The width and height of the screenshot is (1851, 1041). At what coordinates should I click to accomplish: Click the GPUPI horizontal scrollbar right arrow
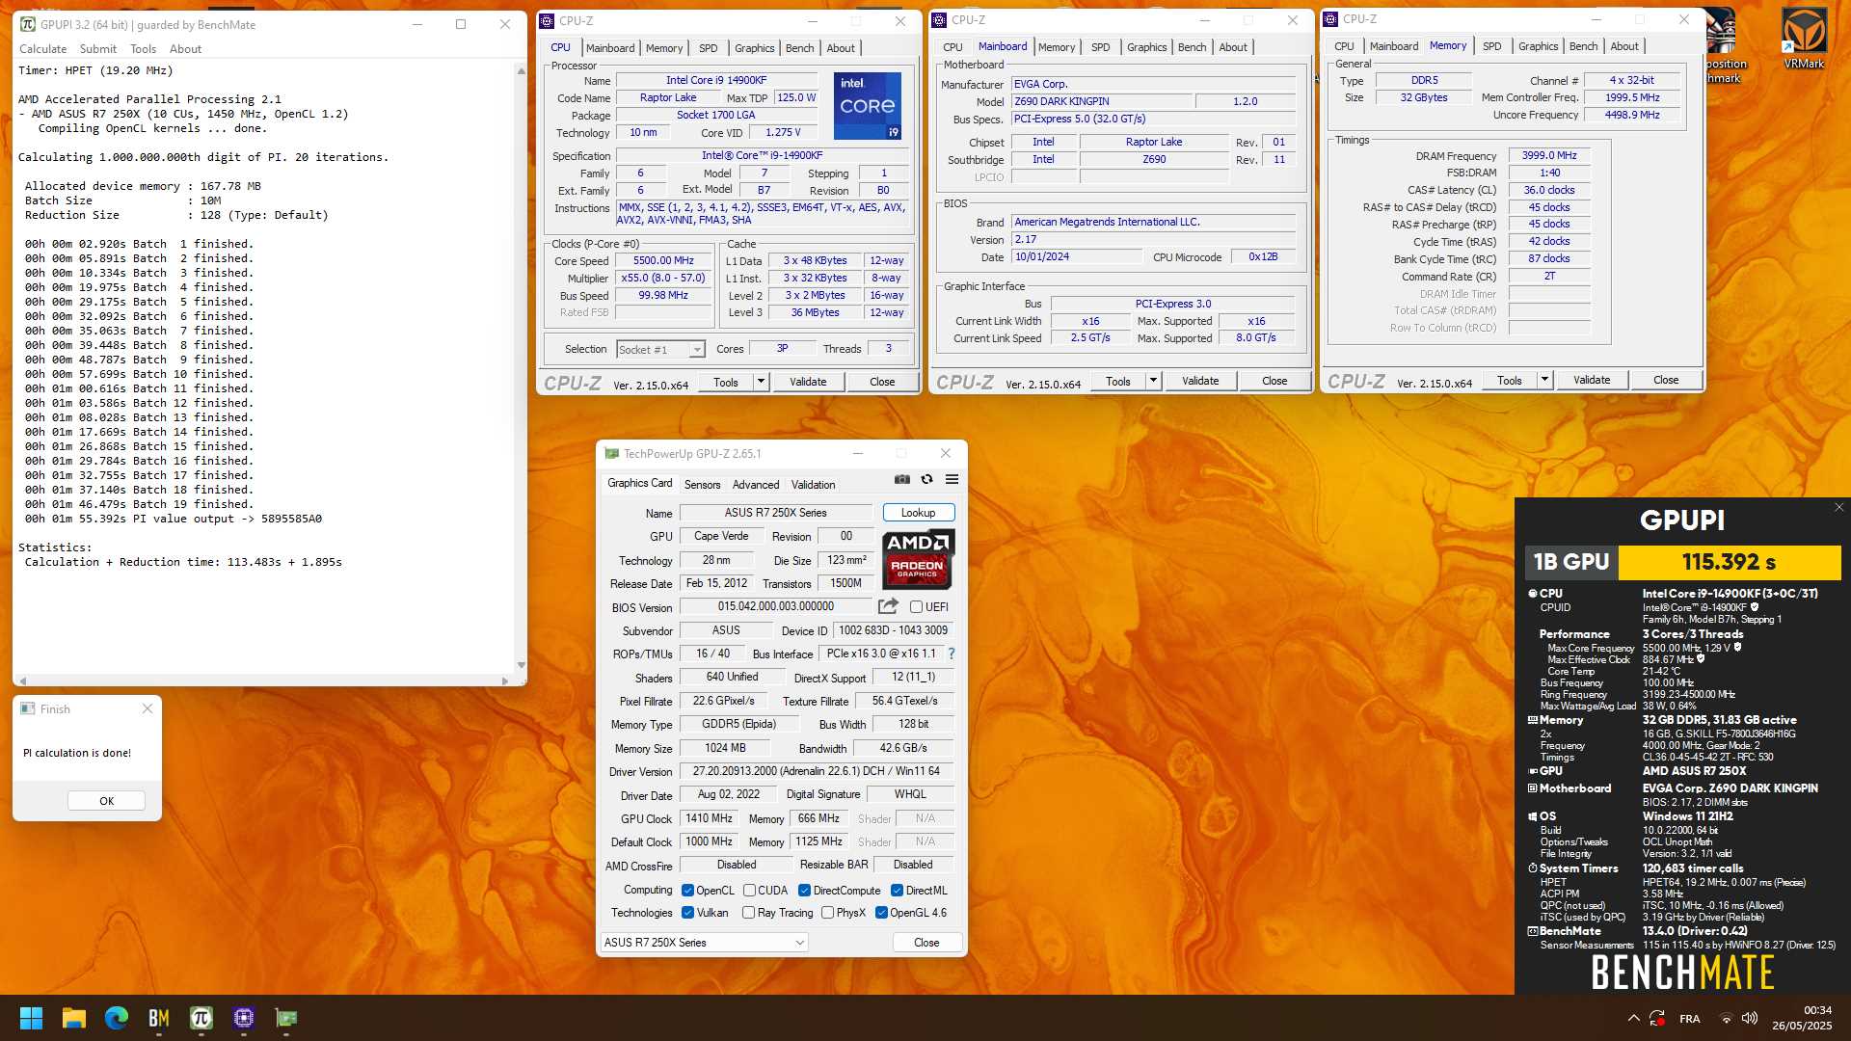pos(505,681)
